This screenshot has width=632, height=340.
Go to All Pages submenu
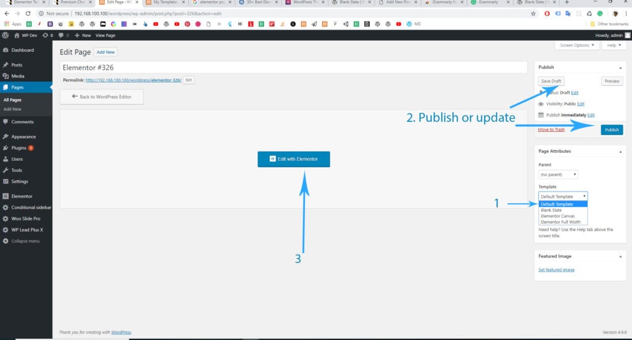tap(12, 100)
